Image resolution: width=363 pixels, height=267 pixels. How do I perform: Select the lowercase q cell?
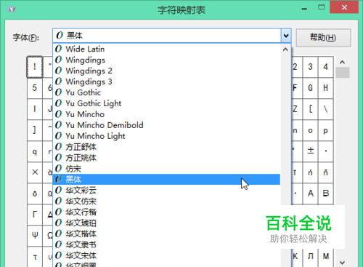click(x=35, y=151)
